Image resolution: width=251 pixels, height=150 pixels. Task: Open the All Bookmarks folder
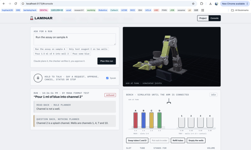tap(240, 10)
